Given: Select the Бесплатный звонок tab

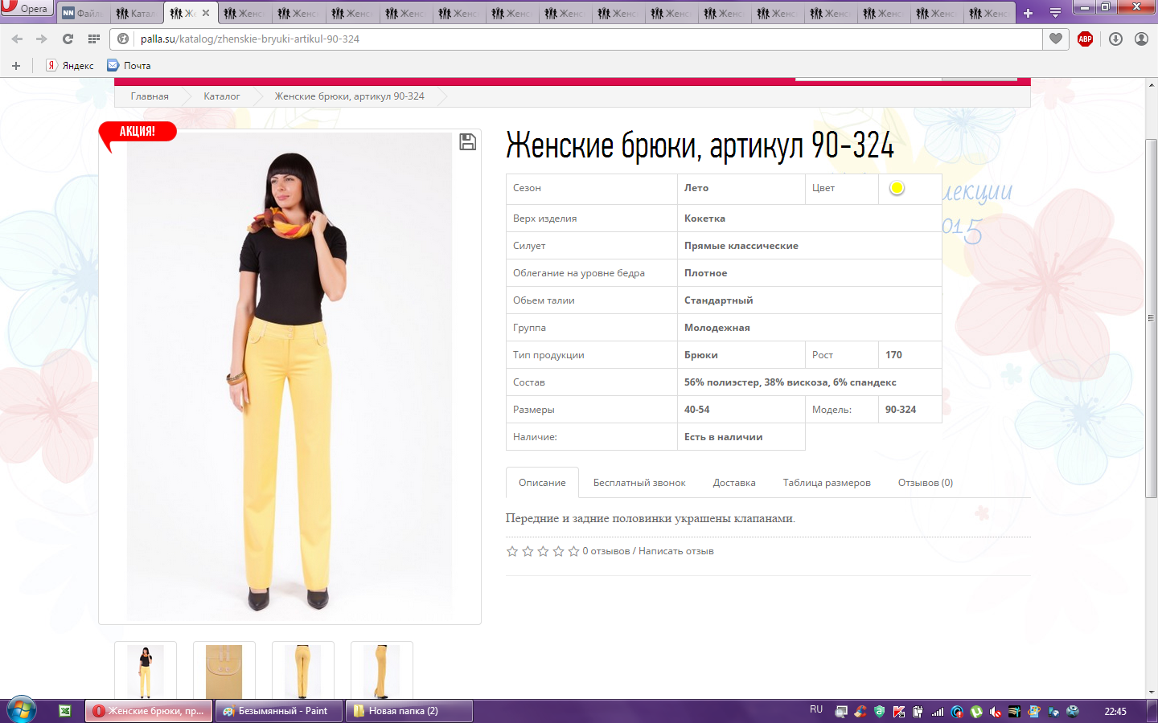Looking at the screenshot, I should tap(639, 483).
